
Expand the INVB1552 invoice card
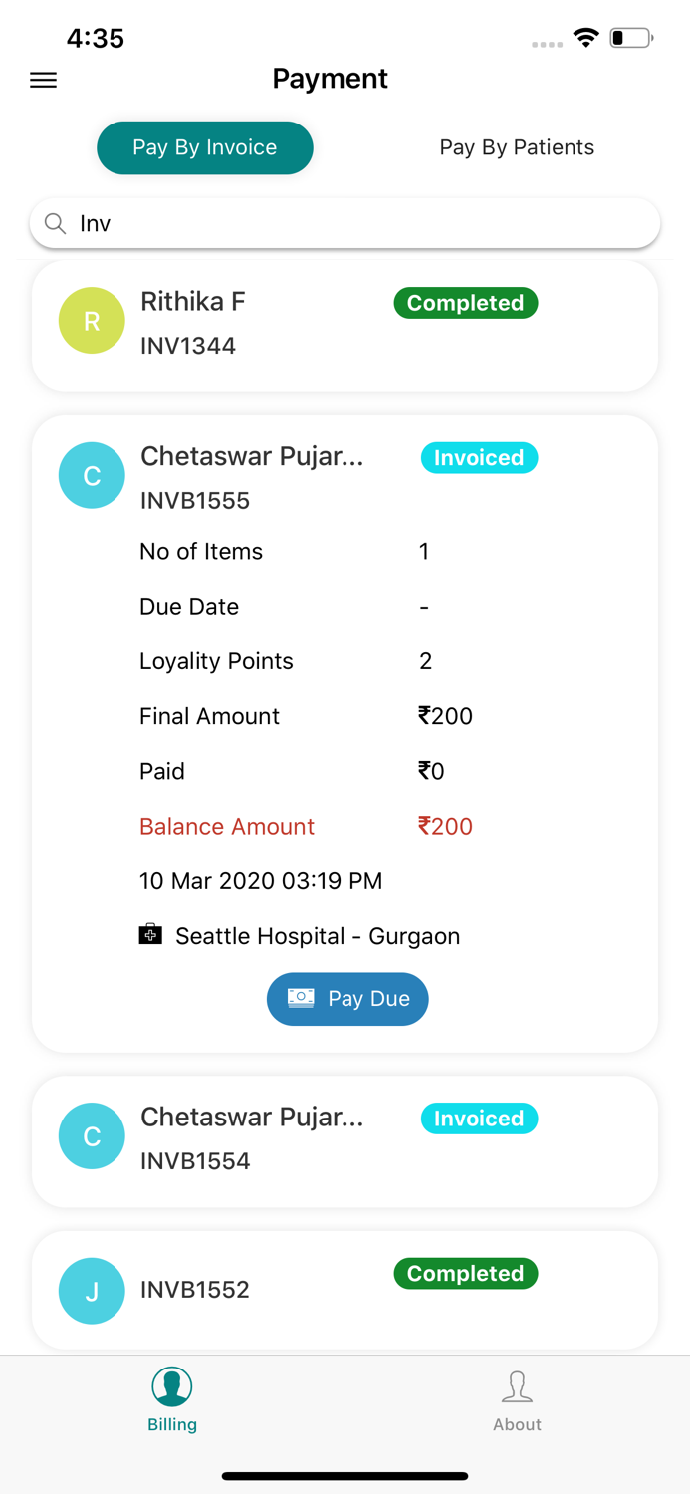coord(344,1290)
